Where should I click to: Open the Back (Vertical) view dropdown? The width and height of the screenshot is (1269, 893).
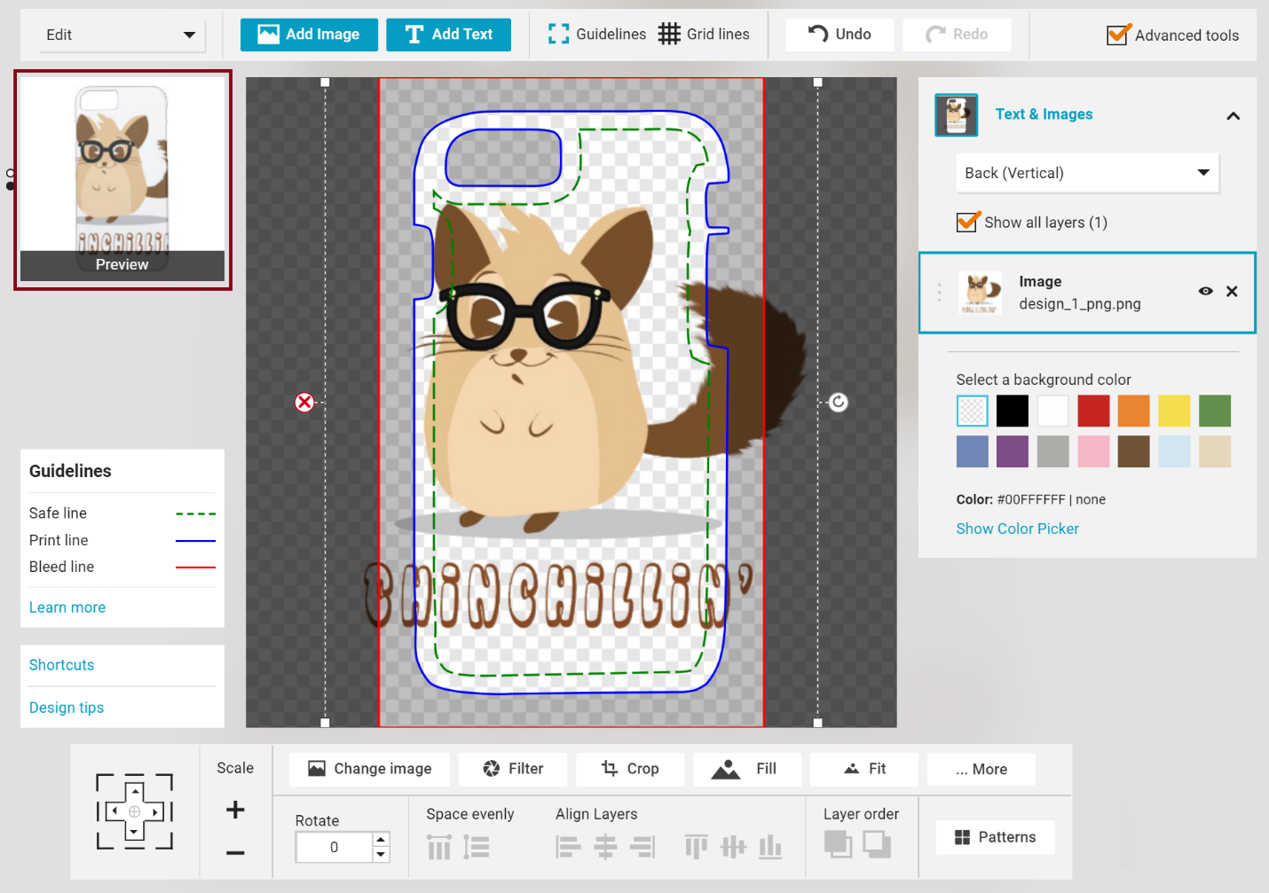[x=1087, y=173]
